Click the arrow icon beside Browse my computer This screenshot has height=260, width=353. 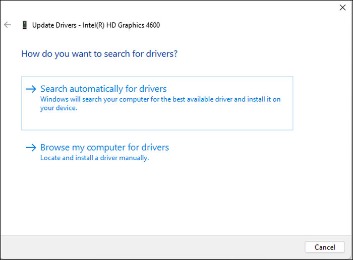tap(31, 148)
